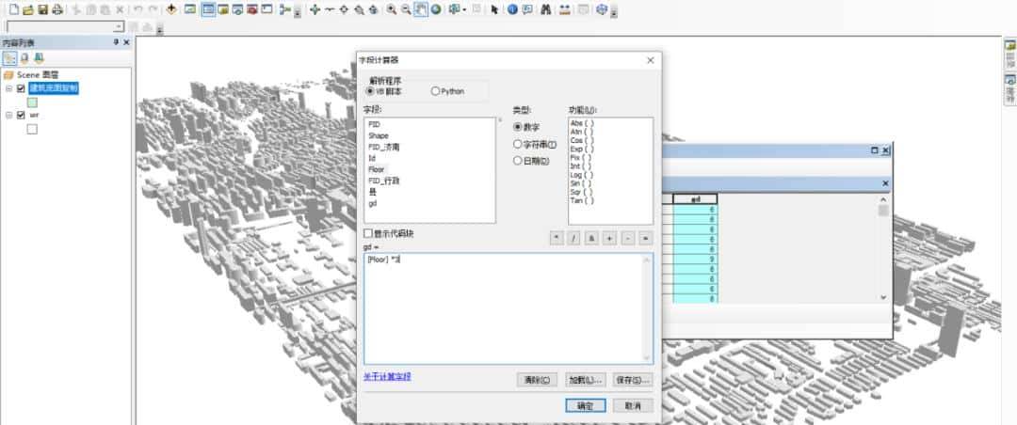Select the 数字 type radio button
This screenshot has width=1017, height=425.
pos(518,127)
